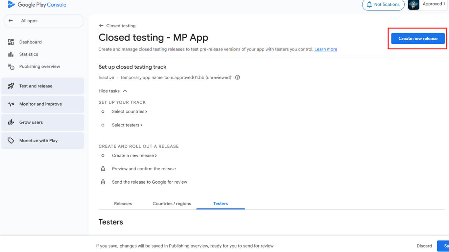Click the Statistics bar chart icon
The height and width of the screenshot is (252, 449).
click(11, 54)
